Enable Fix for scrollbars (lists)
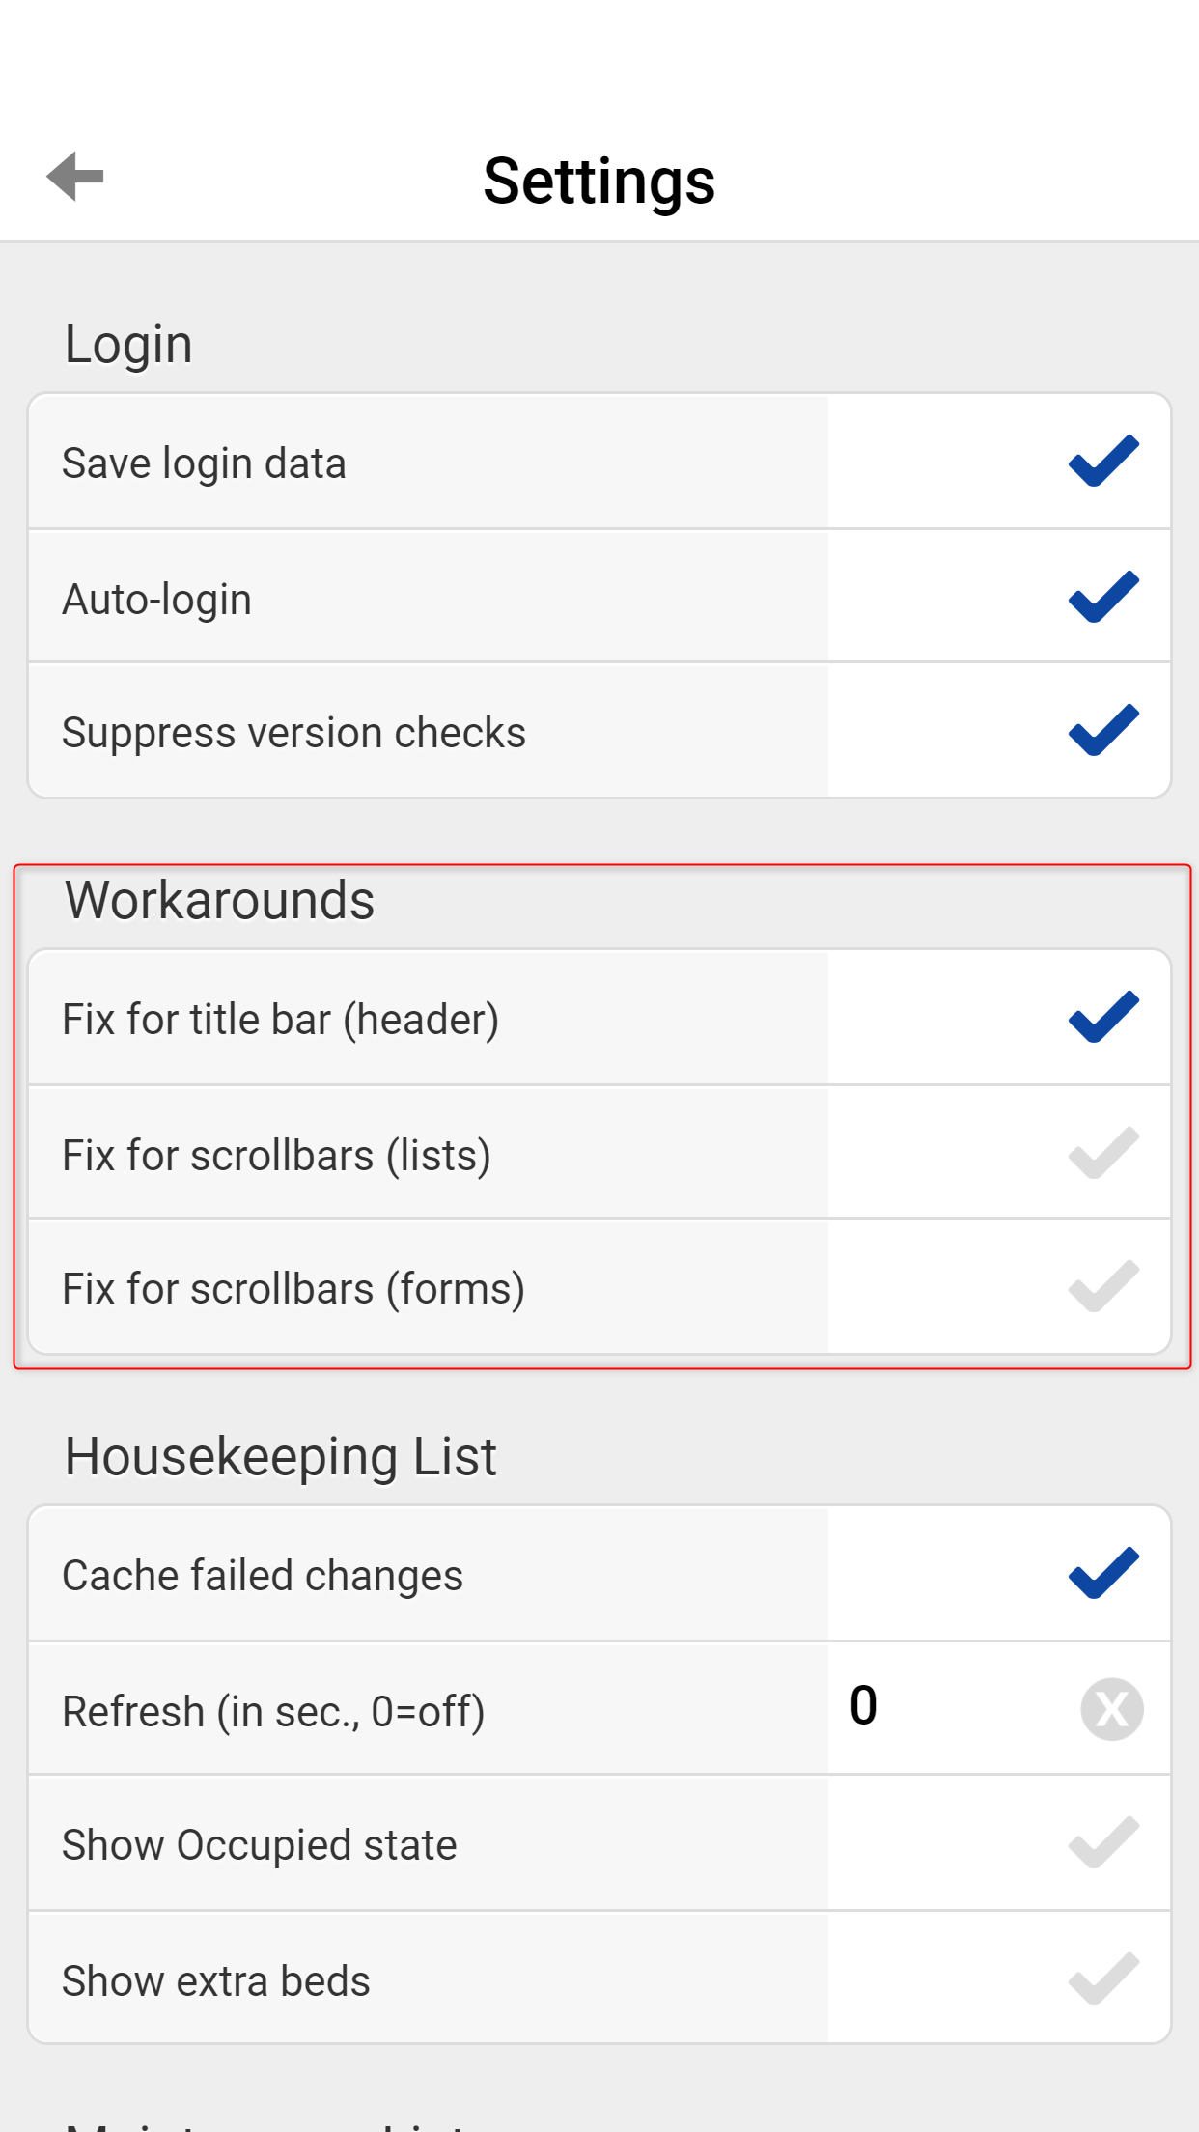Screen dimensions: 1199x2132 pos(1103,1153)
